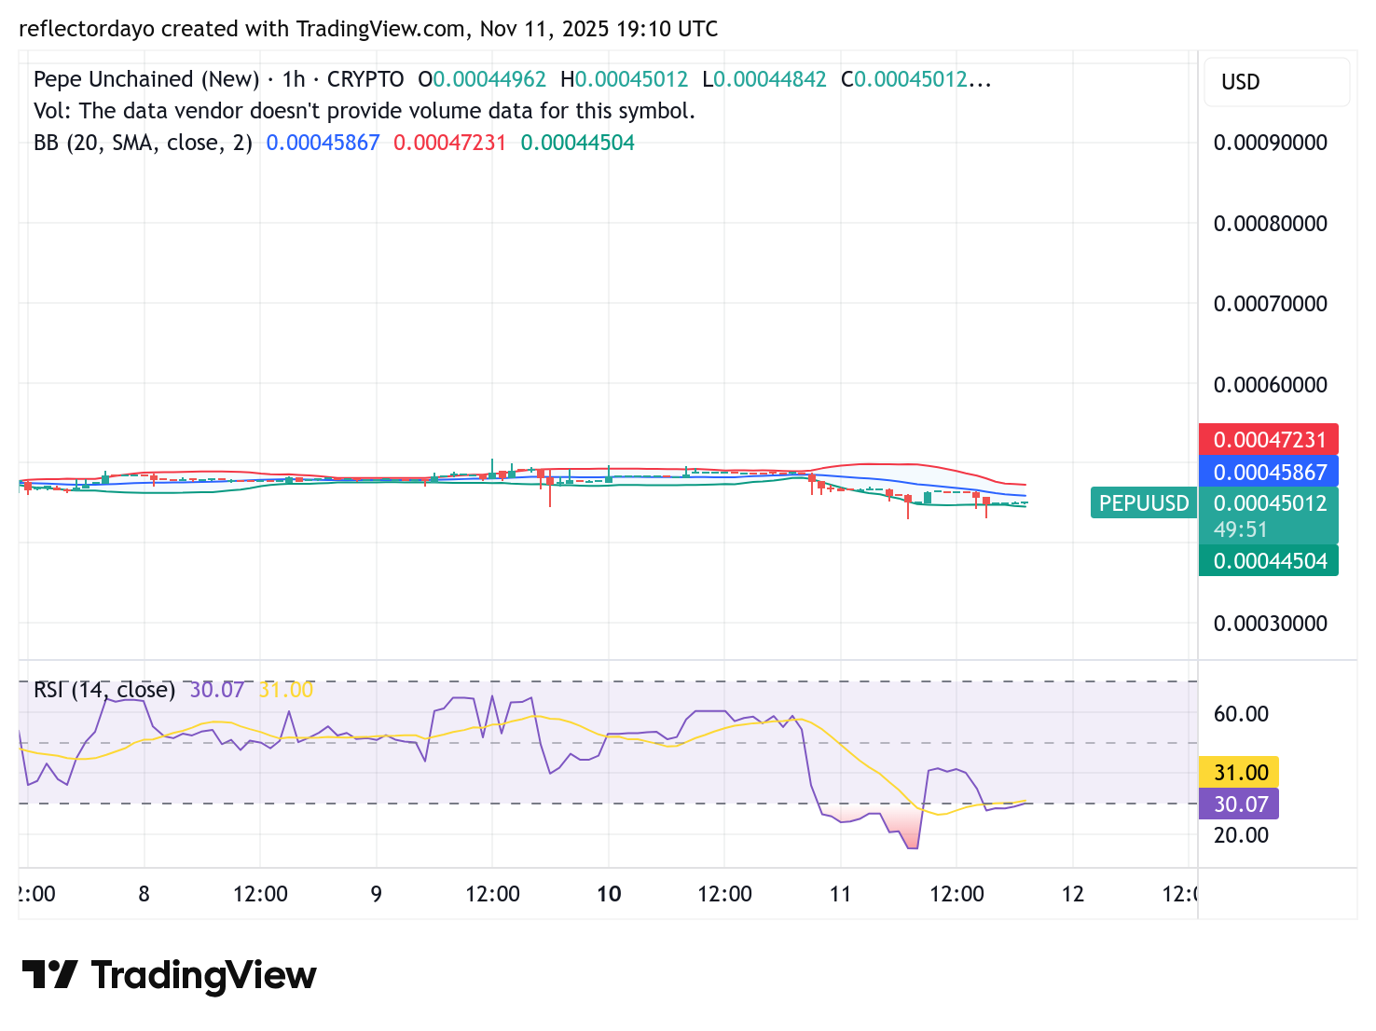Click the 0.00030000 price axis label
The width and height of the screenshot is (1376, 1031).
[1270, 624]
